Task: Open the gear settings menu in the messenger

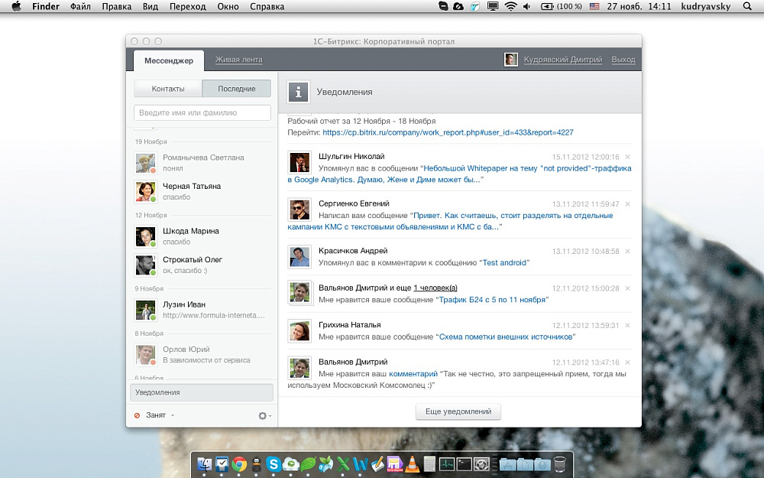Action: [x=264, y=415]
